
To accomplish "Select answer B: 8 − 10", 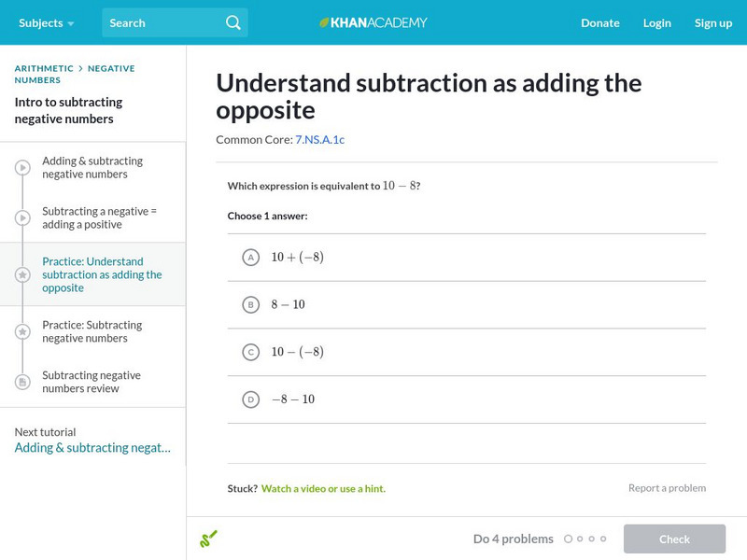I will point(250,305).
